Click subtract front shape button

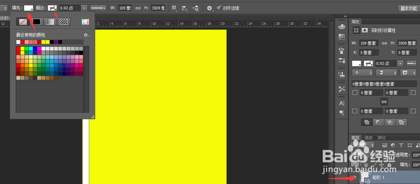(378, 122)
